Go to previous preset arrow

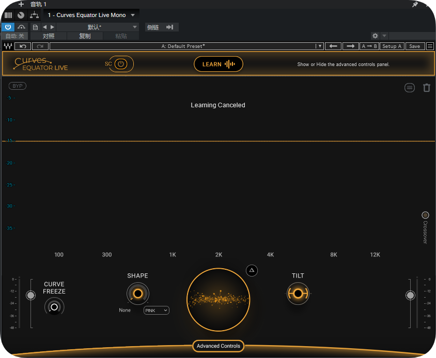point(45,27)
